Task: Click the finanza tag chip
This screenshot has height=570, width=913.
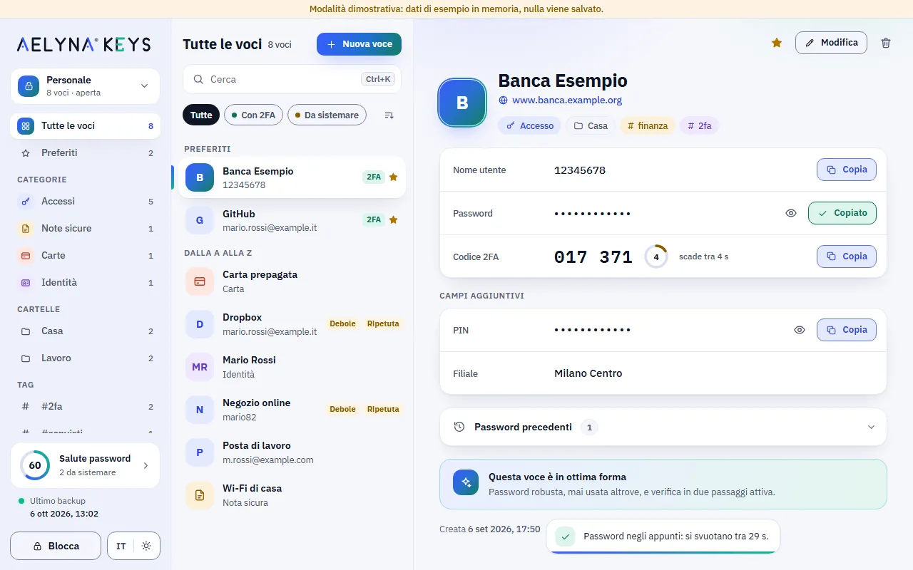Action: coord(648,125)
